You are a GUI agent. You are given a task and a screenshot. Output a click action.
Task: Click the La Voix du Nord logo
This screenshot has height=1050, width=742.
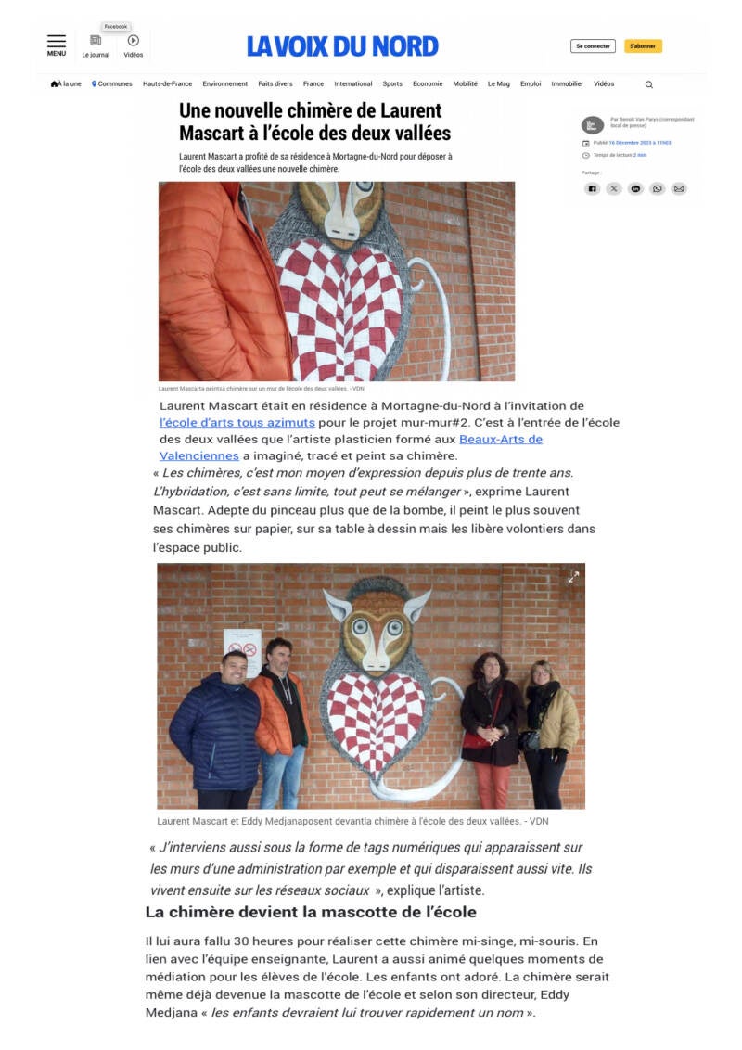342,46
